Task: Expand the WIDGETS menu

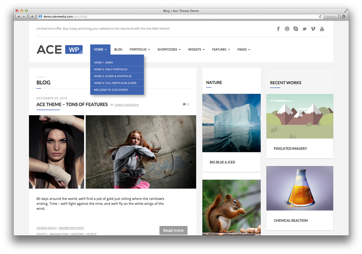Action: point(196,49)
